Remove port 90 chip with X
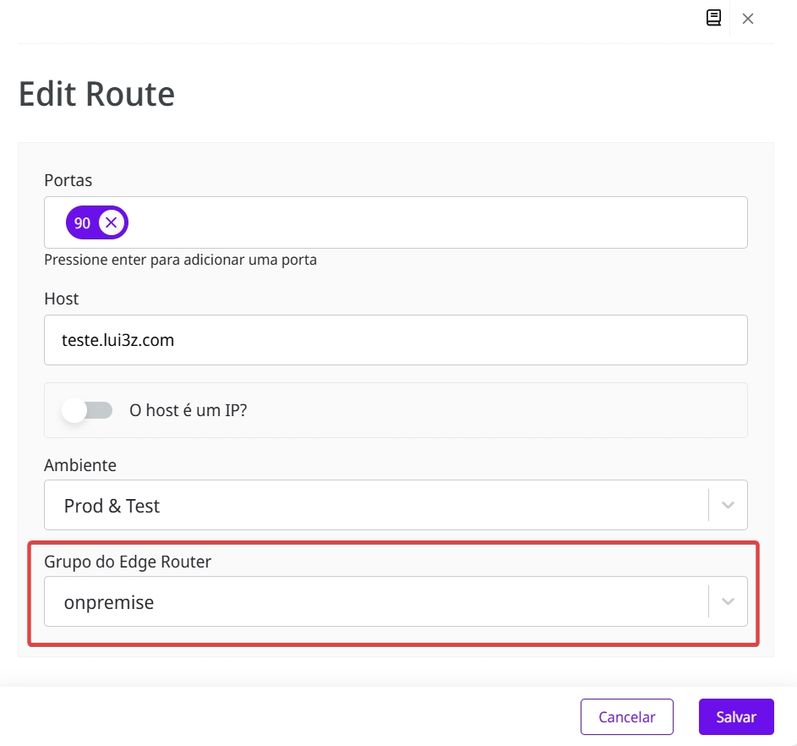Image resolution: width=797 pixels, height=746 pixels. tap(111, 223)
